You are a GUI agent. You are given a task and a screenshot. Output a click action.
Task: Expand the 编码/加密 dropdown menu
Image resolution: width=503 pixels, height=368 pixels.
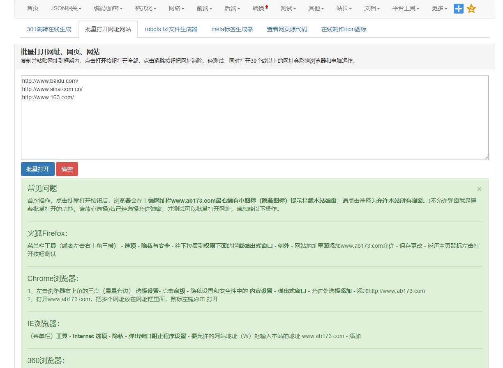(108, 8)
